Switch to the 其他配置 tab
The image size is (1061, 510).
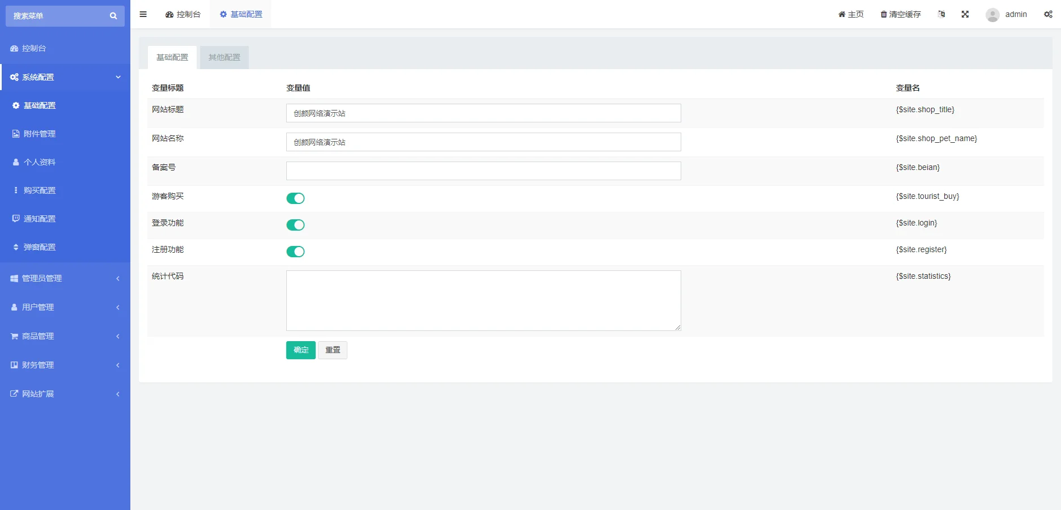tap(224, 57)
